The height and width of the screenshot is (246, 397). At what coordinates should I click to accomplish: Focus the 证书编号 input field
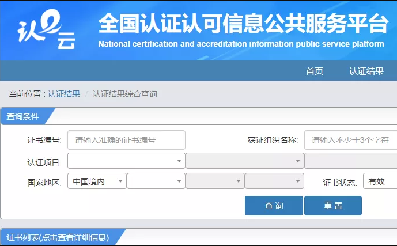[x=126, y=140]
